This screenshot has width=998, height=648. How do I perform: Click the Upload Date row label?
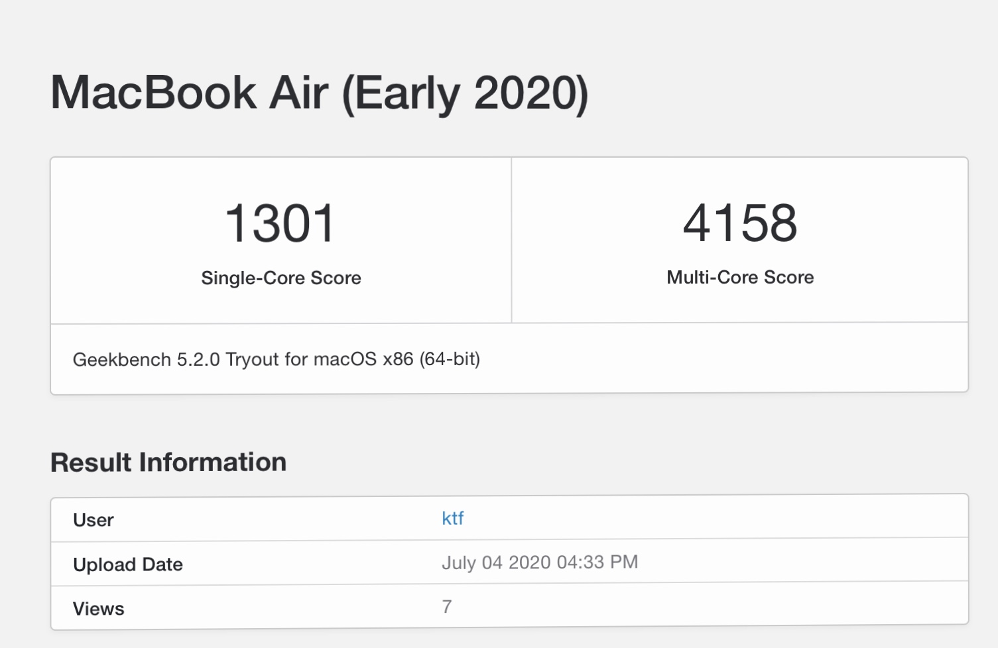tap(128, 565)
